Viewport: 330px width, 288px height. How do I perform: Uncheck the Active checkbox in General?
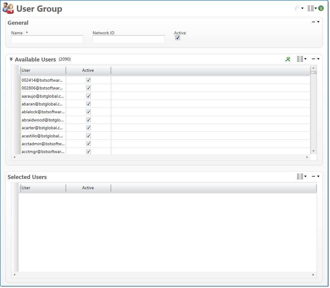tap(178, 38)
